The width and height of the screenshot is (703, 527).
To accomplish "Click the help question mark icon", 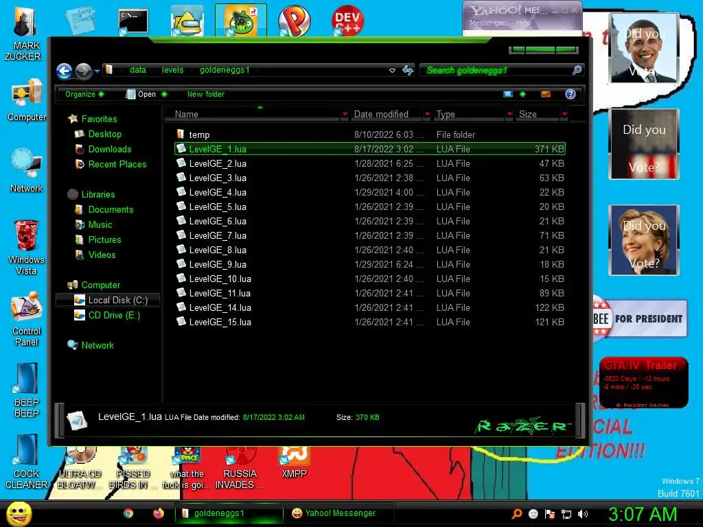I will click(x=571, y=94).
